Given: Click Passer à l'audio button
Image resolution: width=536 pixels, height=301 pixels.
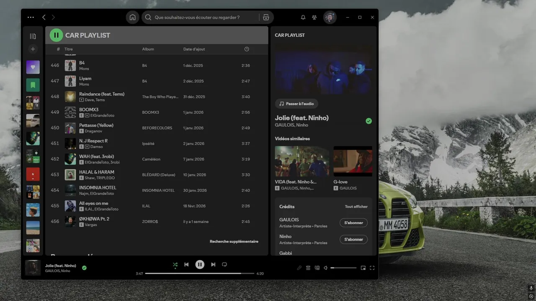Looking at the screenshot, I should point(296,104).
